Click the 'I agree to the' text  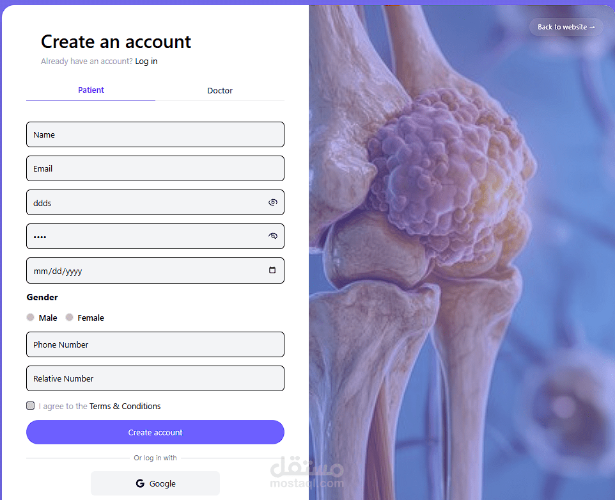coord(63,406)
